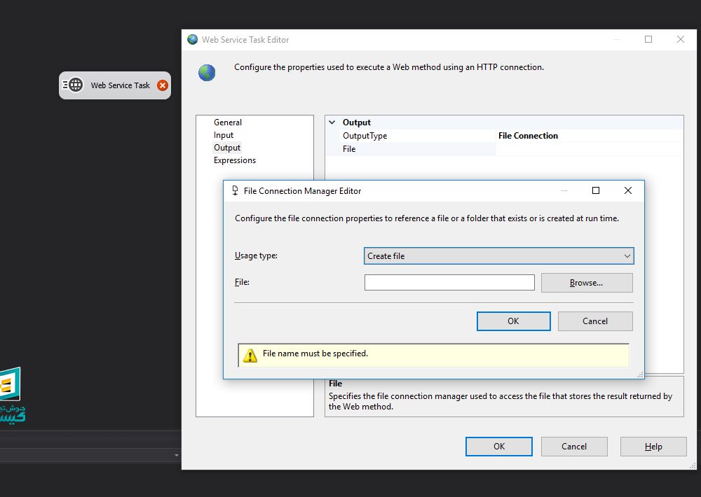Click inside the File path text field
Screen dimensions: 701x497
[449, 283]
